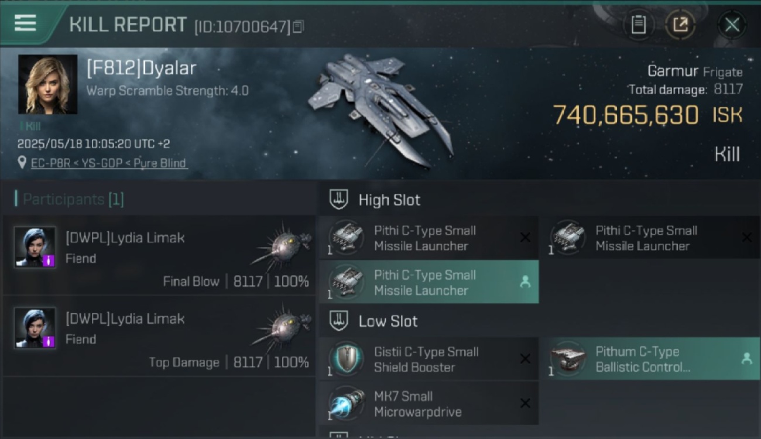The width and height of the screenshot is (761, 439).
Task: Click Dyalar's character portrait
Action: pos(47,84)
